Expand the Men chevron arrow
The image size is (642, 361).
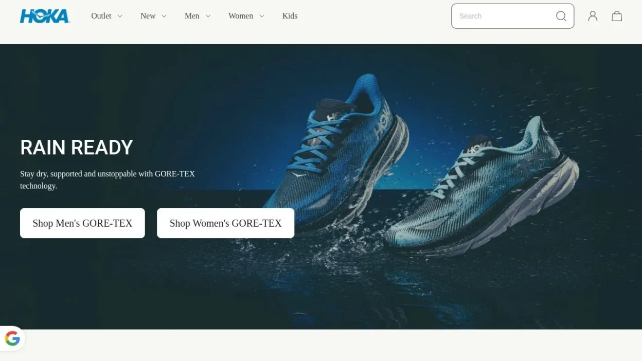[x=208, y=16]
